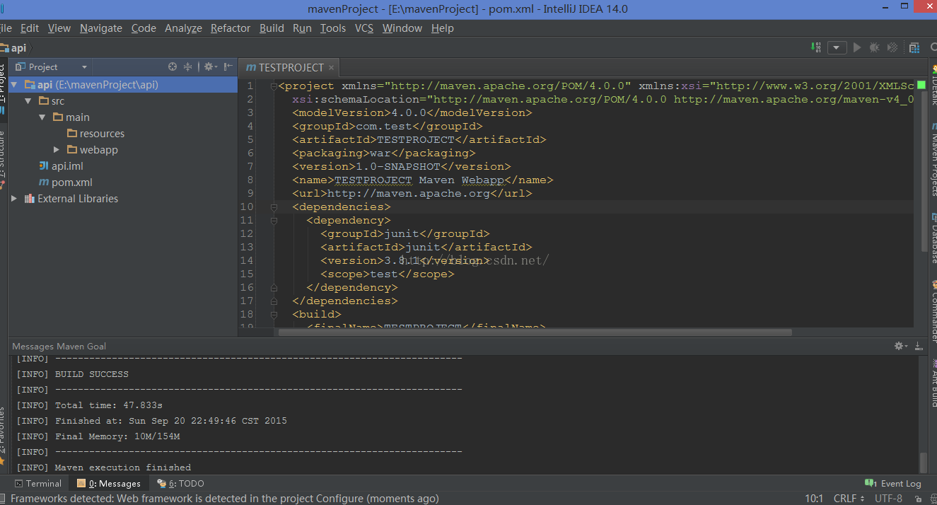This screenshot has width=937, height=505.
Task: Open the Commander side panel
Action: (x=933, y=311)
